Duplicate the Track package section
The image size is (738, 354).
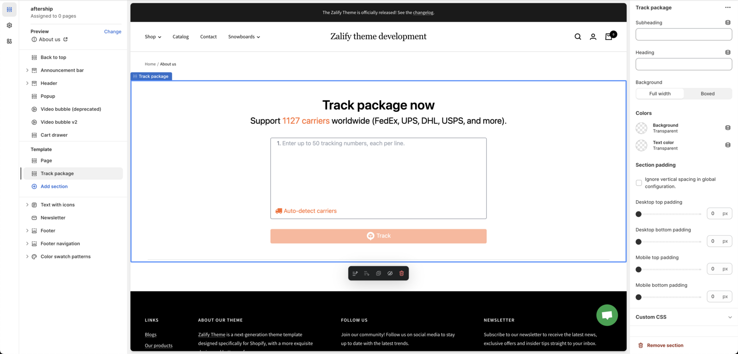point(378,273)
